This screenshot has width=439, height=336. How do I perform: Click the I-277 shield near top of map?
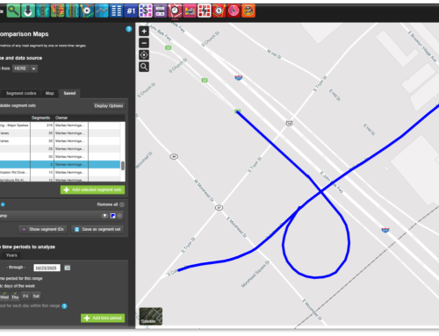click(x=239, y=78)
